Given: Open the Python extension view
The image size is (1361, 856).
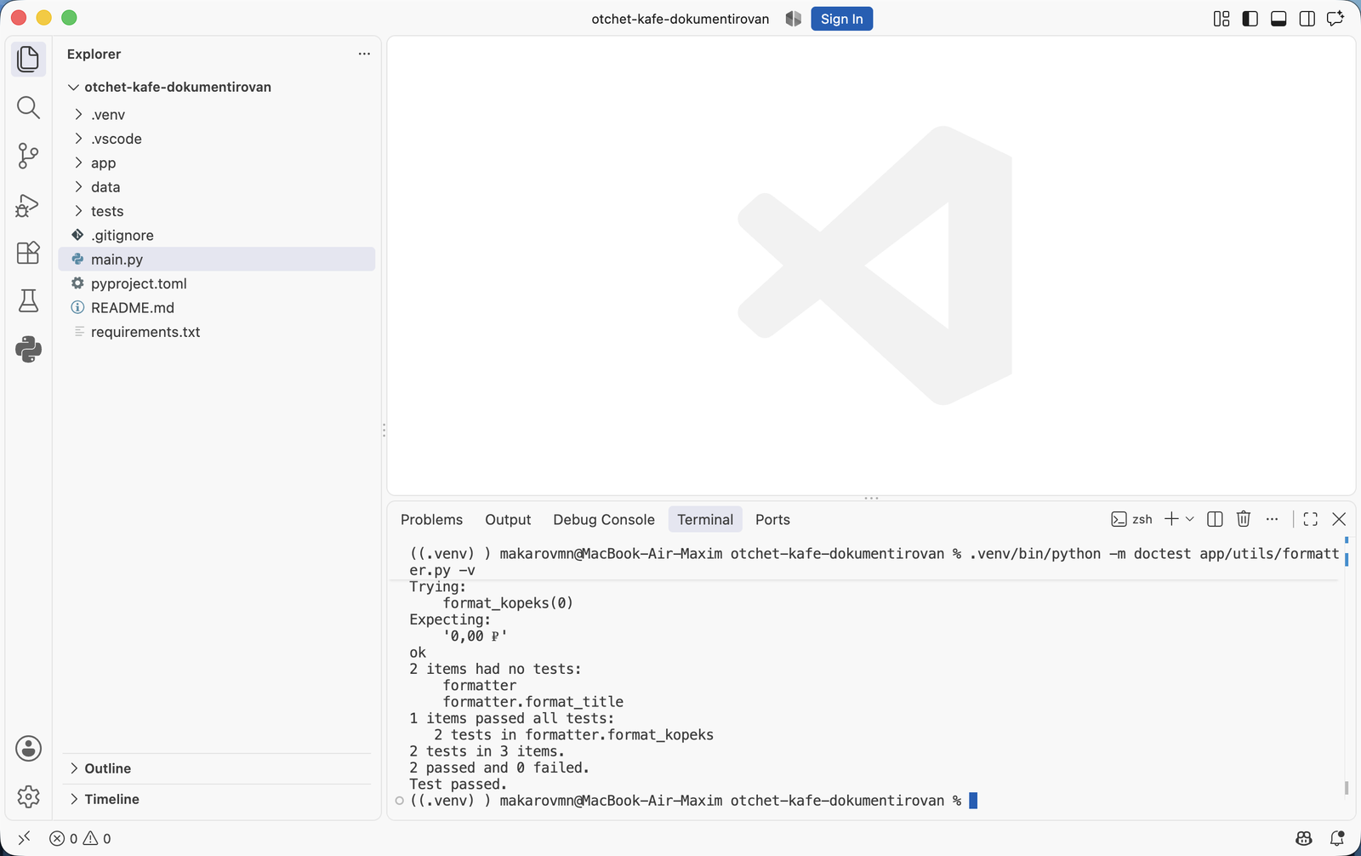Looking at the screenshot, I should pos(28,349).
